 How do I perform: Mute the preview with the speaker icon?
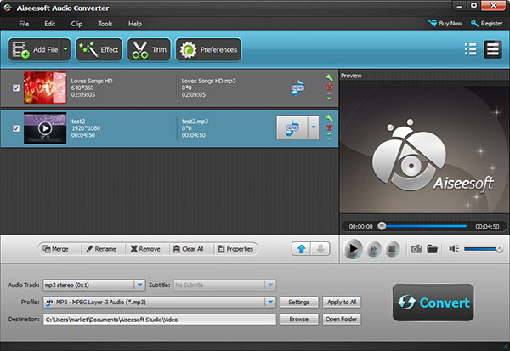point(454,249)
